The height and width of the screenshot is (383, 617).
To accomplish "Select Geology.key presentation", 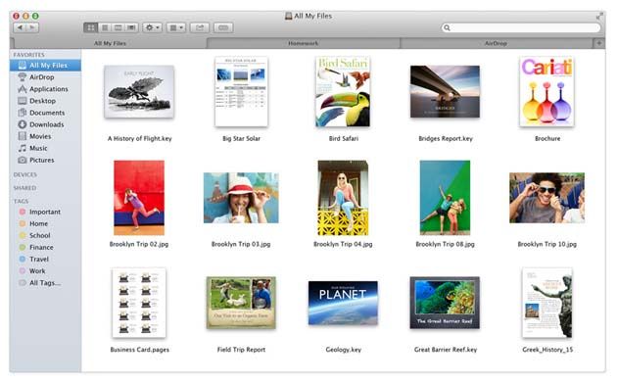I will tap(343, 303).
